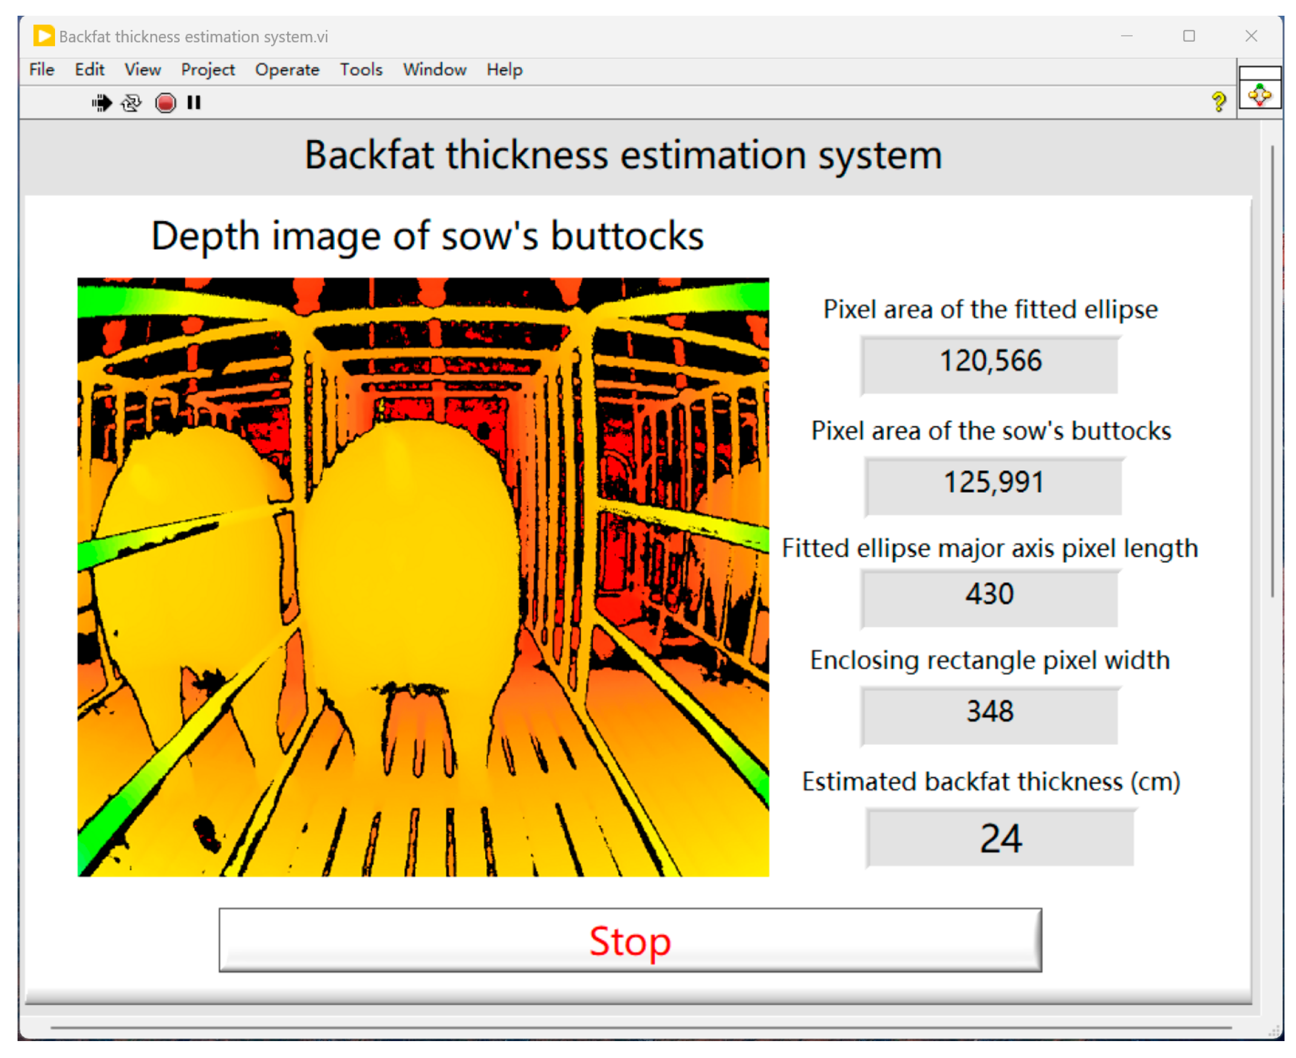Click the vertical scrollbar on right
1296x1058 pixels.
point(1273,372)
